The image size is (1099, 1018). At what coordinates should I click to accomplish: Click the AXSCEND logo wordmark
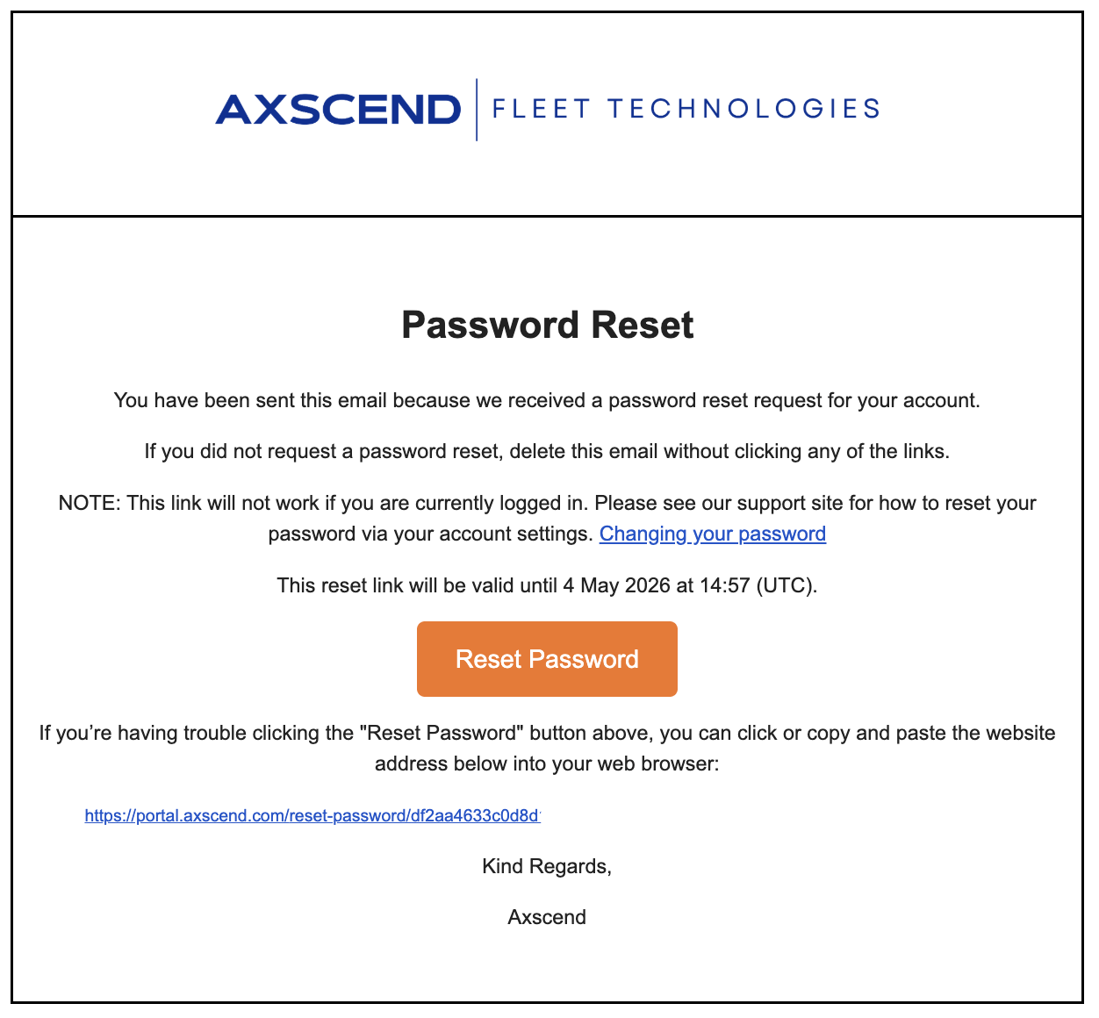tap(338, 110)
